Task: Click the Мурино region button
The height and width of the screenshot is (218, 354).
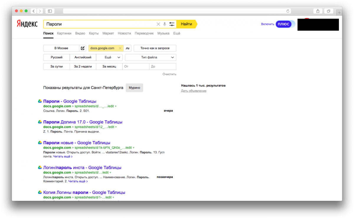Action: [135, 88]
